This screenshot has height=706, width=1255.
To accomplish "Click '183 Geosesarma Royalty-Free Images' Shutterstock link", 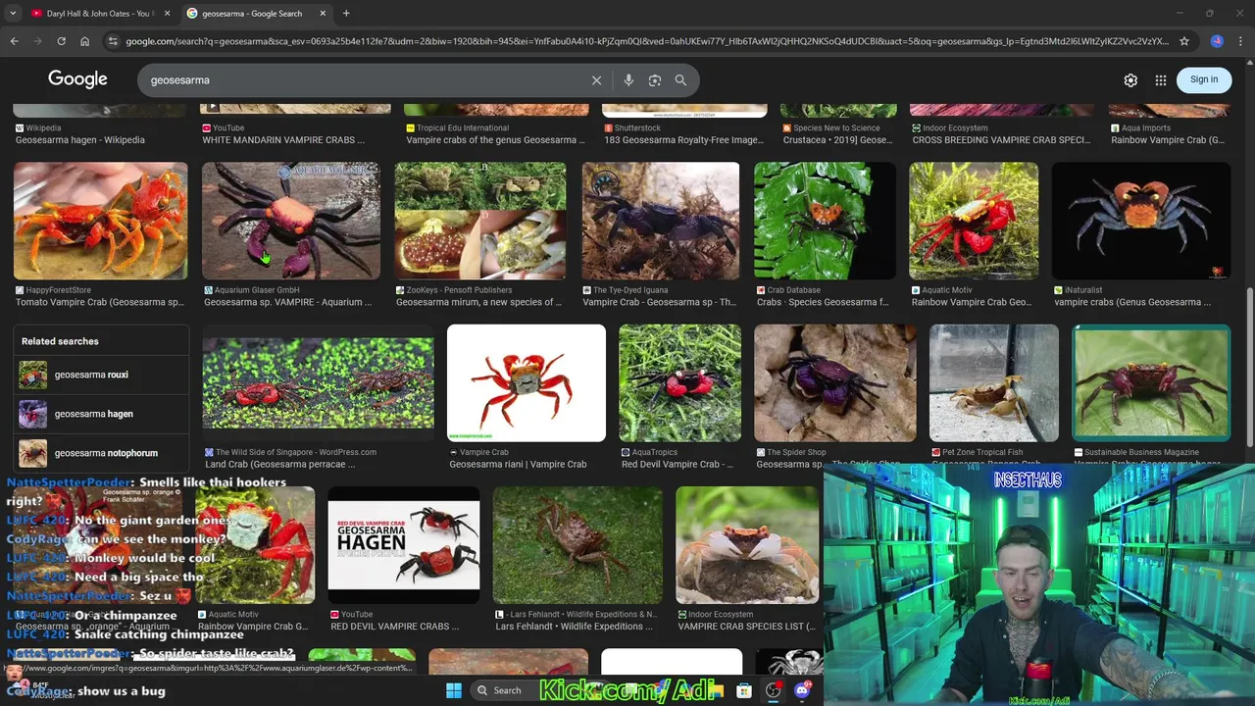I will tap(683, 140).
